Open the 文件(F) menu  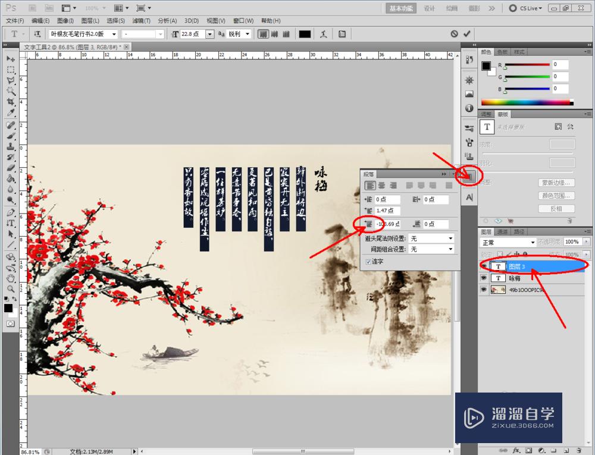click(15, 21)
